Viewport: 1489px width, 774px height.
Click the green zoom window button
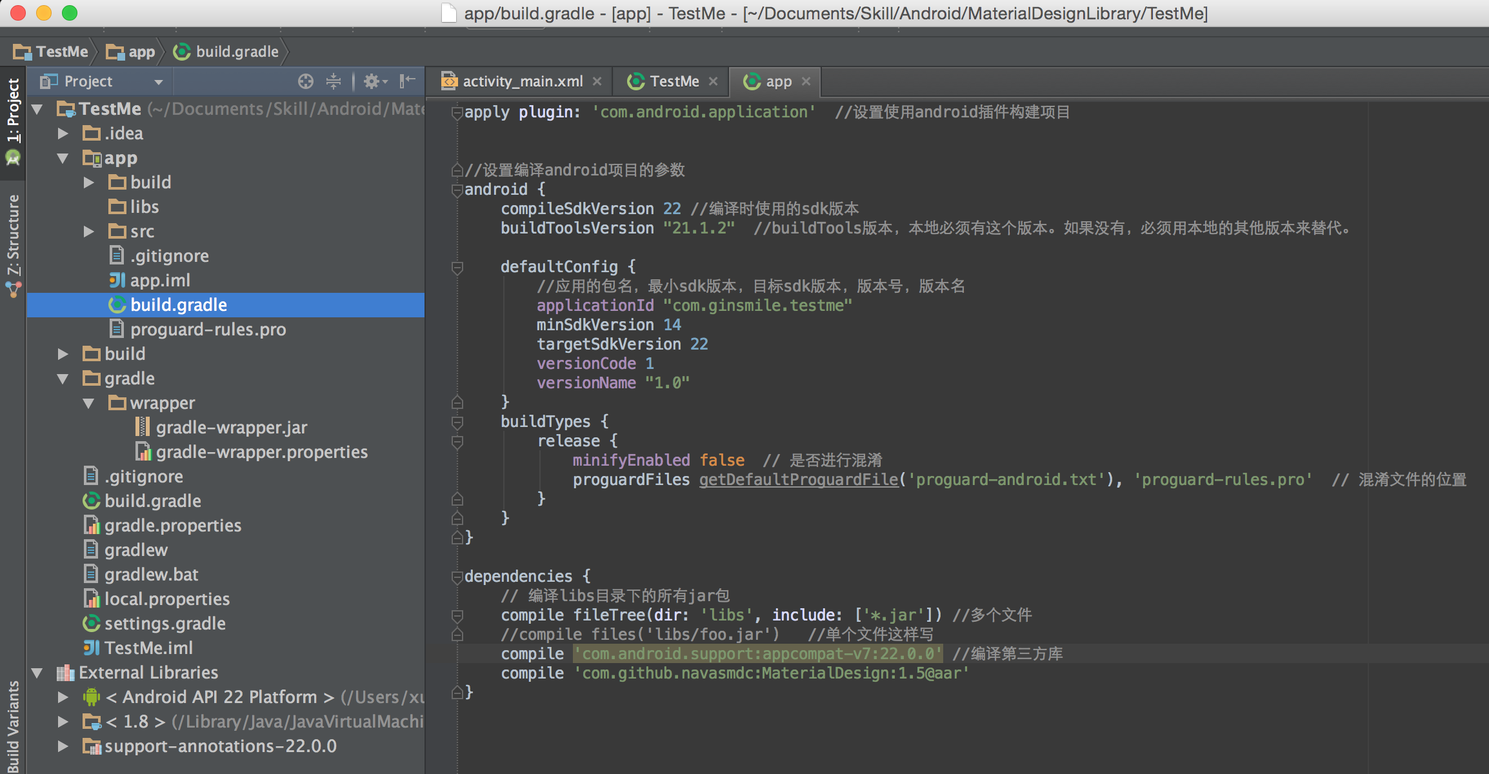[70, 13]
